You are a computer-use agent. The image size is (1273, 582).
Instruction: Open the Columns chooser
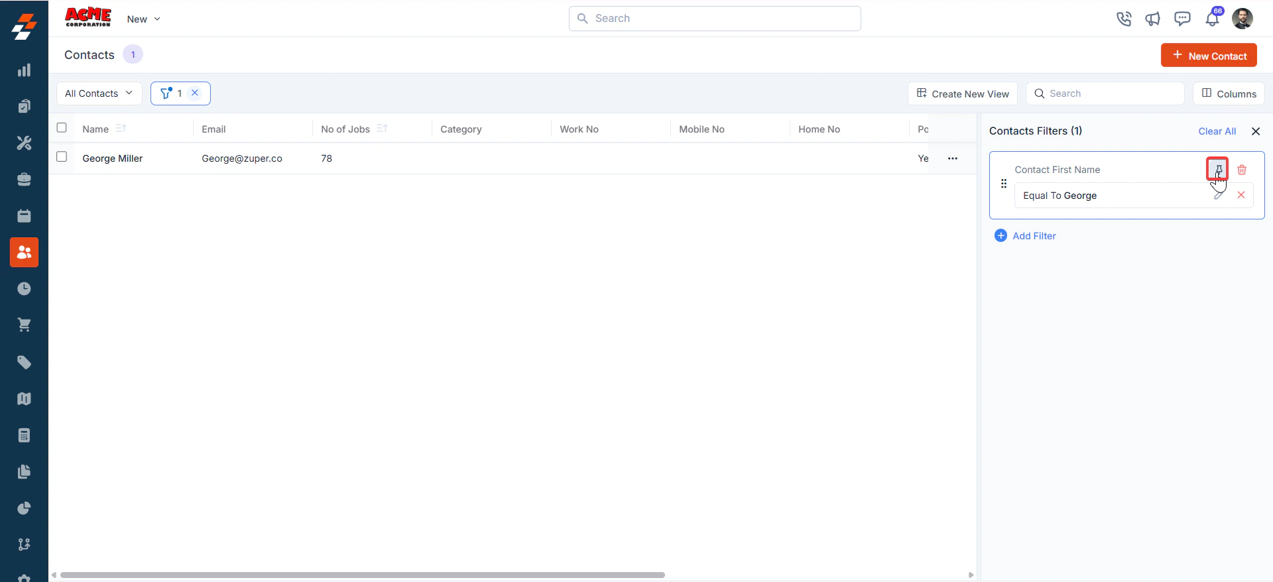pyautogui.click(x=1229, y=93)
